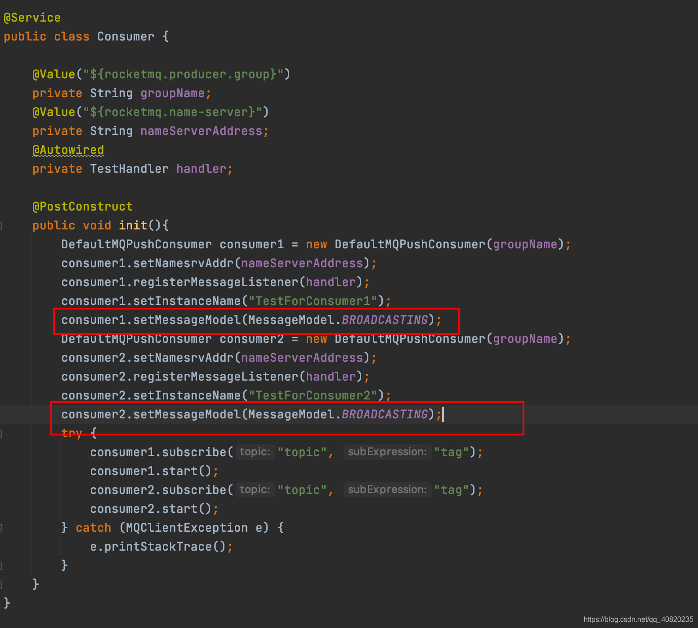Screen dimensions: 698x628
Task: Click BROADCASTING in the consumer1.setMessageModel line
Action: pyautogui.click(x=385, y=320)
